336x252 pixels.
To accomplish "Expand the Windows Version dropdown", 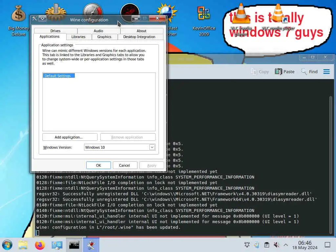I will [x=152, y=147].
